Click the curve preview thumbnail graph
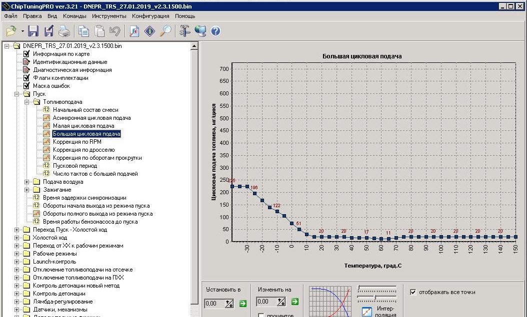This screenshot has width=527, height=317. point(330,301)
